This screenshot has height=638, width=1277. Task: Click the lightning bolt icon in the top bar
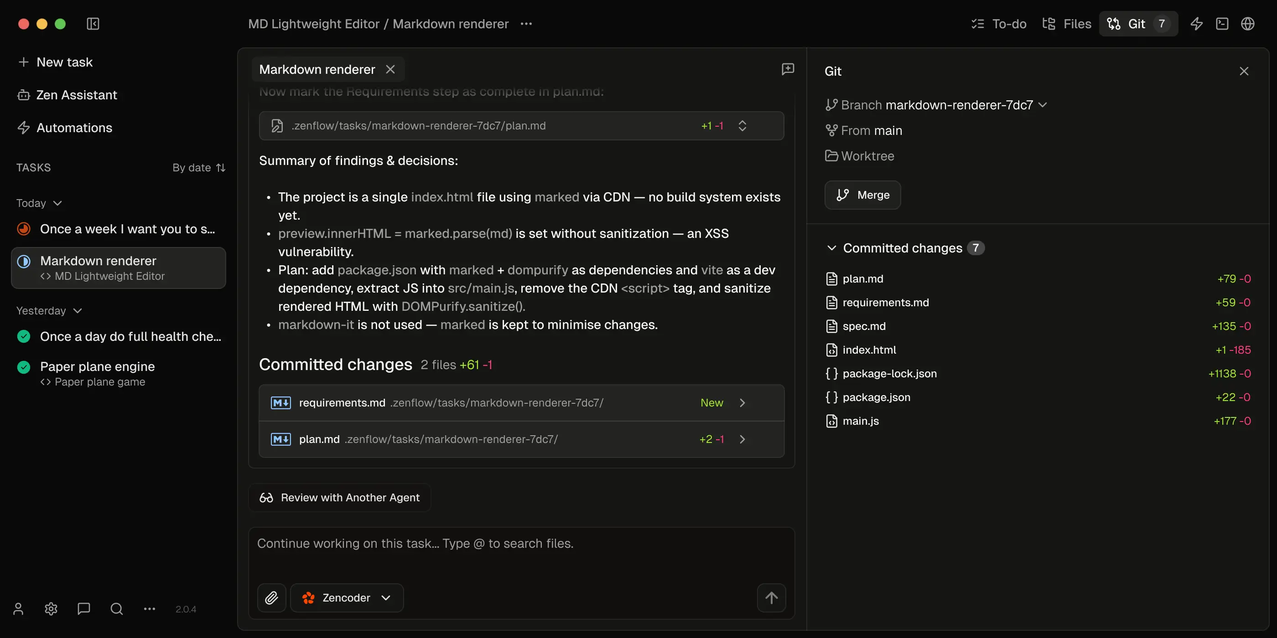click(x=1197, y=23)
